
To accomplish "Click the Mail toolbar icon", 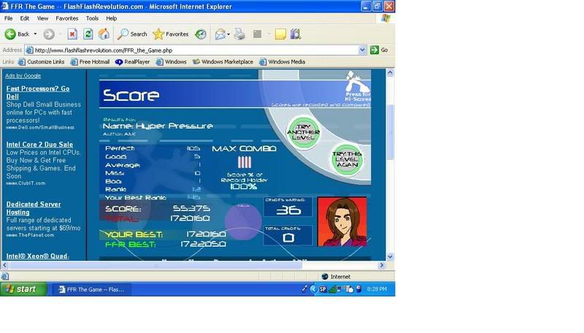I will (x=220, y=34).
